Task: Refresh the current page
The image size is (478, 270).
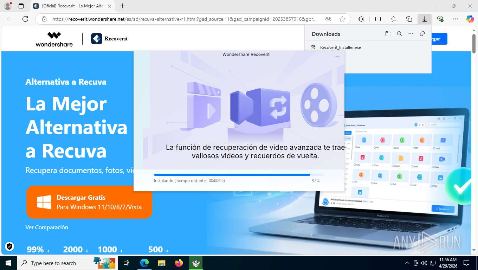Action: coord(25,19)
